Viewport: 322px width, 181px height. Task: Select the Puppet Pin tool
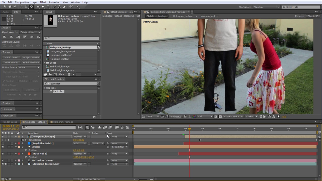pos(77,7)
